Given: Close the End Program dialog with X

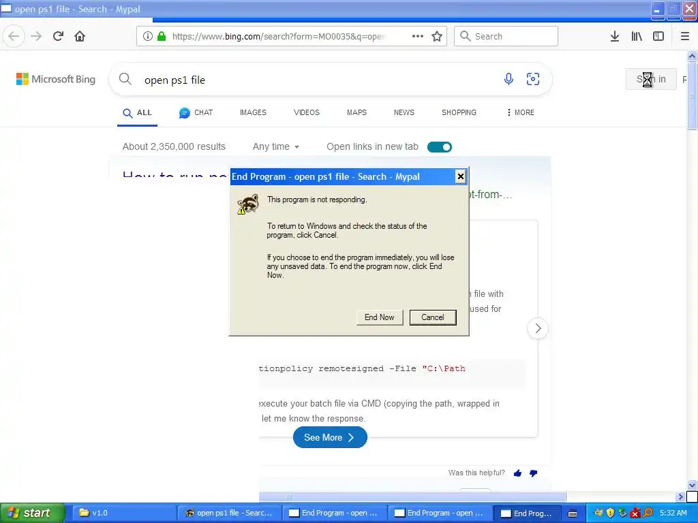Looking at the screenshot, I should tap(461, 176).
